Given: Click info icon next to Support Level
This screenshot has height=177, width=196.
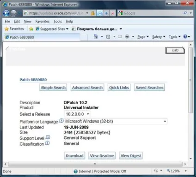Looking at the screenshot, I should pyautogui.click(x=48, y=137).
